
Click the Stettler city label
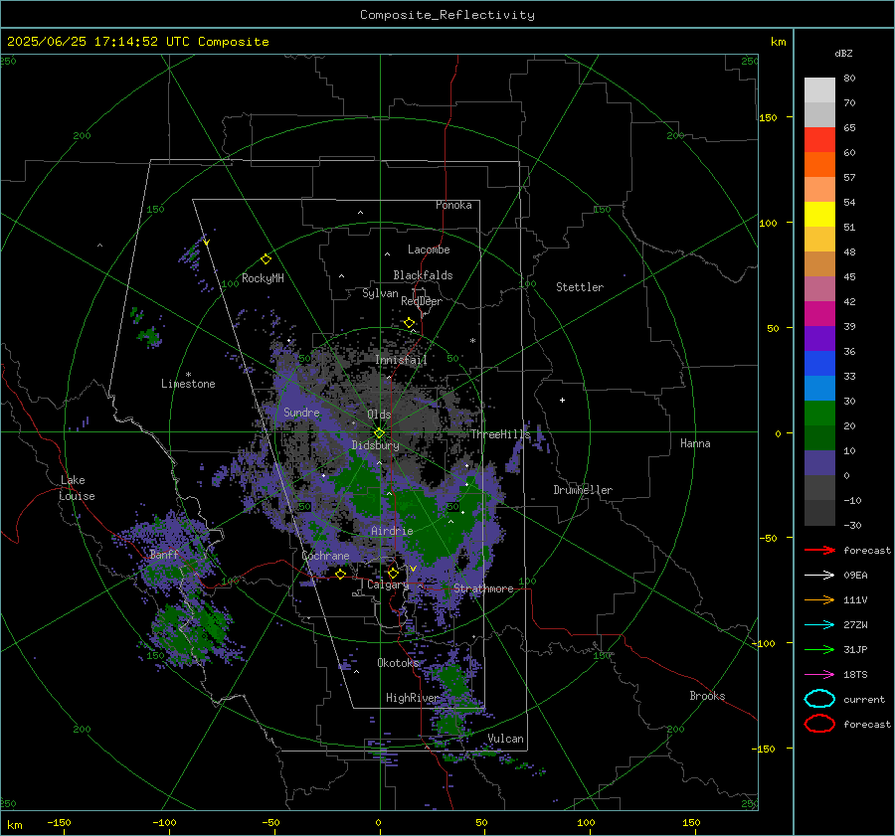click(580, 287)
